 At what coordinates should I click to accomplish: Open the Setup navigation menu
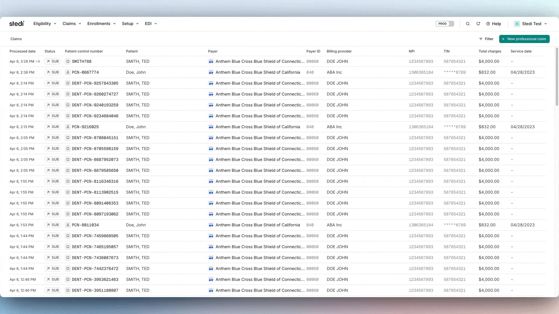pyautogui.click(x=130, y=24)
